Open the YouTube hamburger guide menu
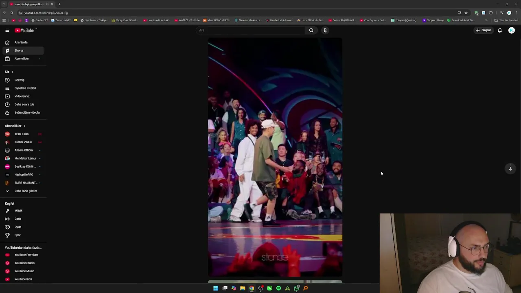The image size is (521, 293). click(7, 30)
